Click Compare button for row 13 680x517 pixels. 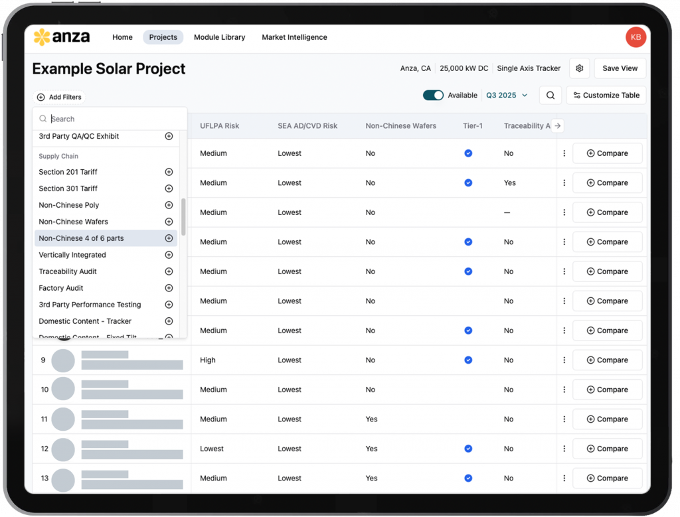(x=607, y=479)
